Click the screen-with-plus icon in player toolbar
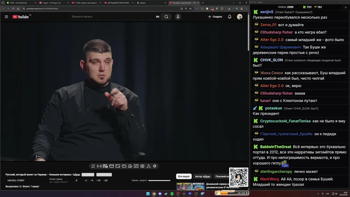 (136, 166)
